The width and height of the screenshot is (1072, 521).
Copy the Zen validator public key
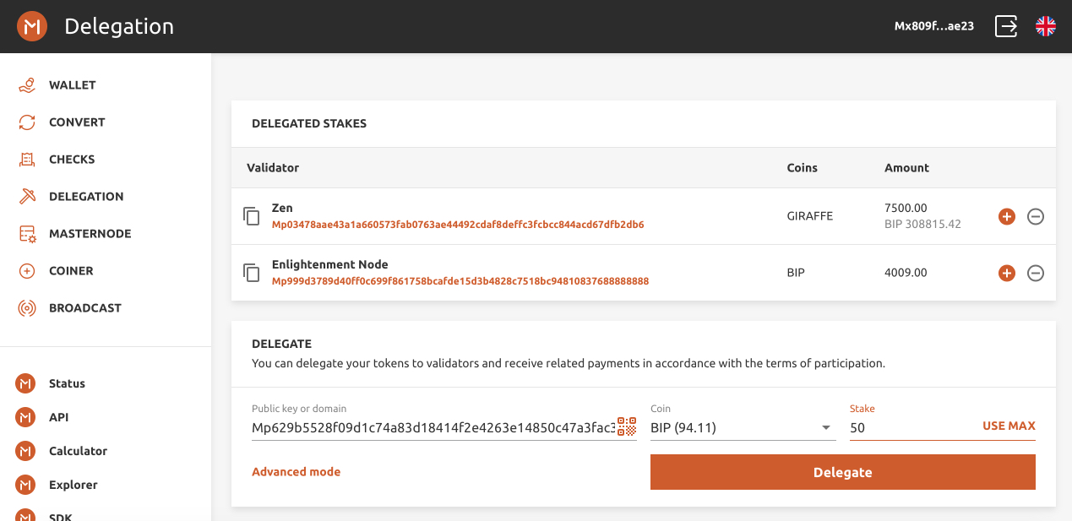pyautogui.click(x=252, y=216)
